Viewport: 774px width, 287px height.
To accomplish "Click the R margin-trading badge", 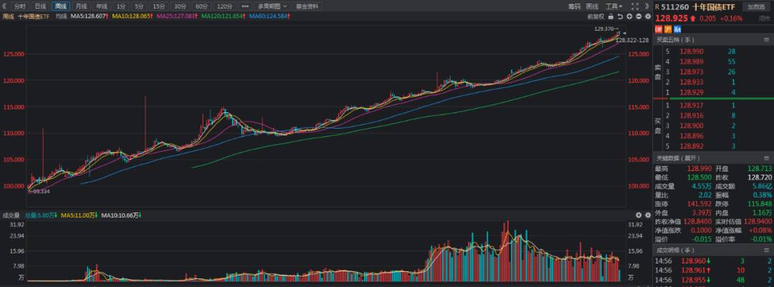I will 657,7.
